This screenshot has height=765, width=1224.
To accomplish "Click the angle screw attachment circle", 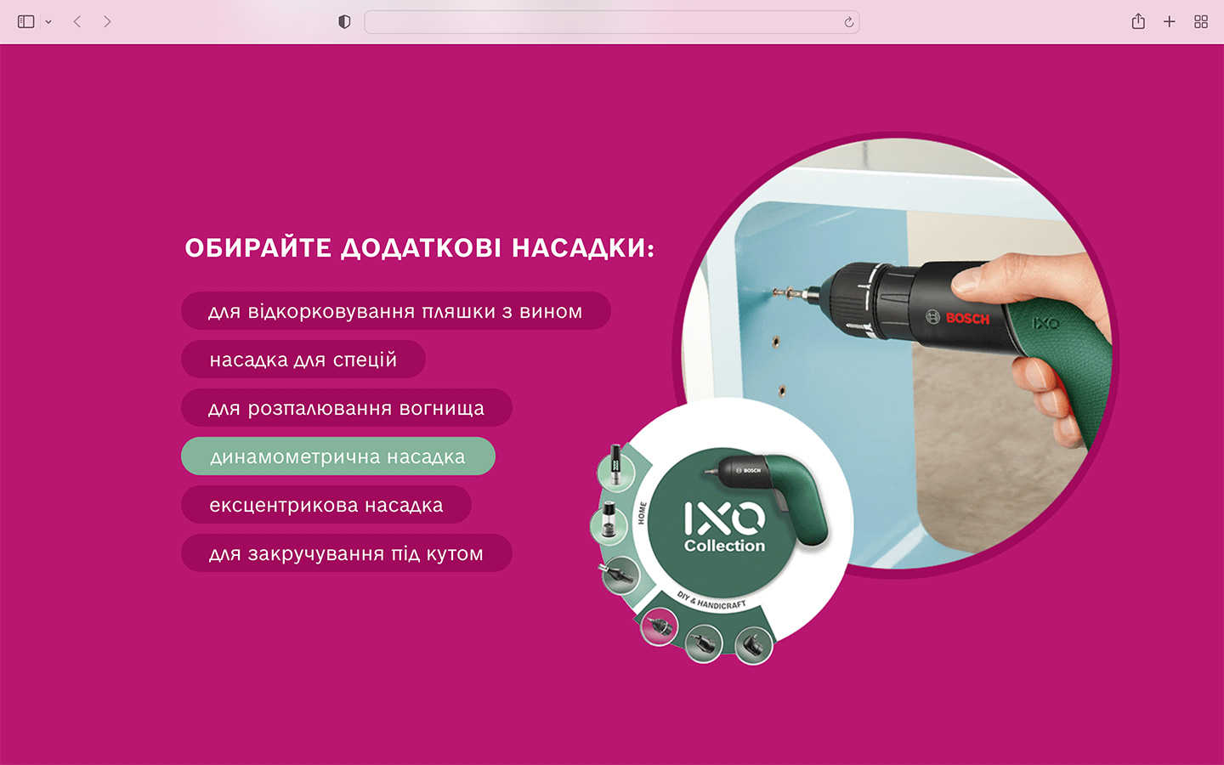I will (754, 645).
